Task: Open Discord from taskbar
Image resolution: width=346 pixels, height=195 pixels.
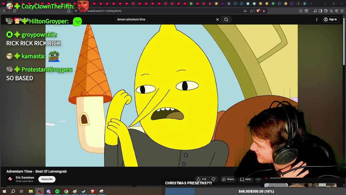Action: coord(49,191)
